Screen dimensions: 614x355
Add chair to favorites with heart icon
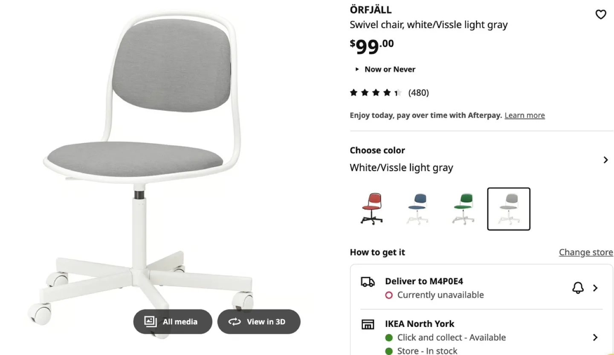[x=600, y=15]
